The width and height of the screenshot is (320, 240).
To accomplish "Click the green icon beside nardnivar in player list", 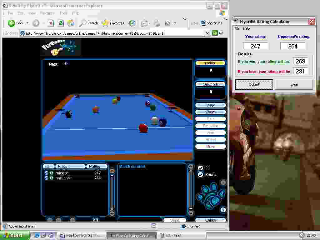I will coord(52,178).
